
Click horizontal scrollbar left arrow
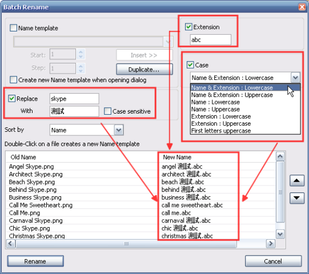pos(10,244)
